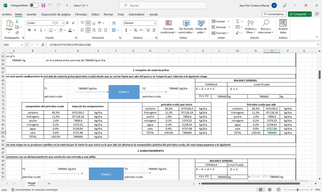Open the Archivo menu

click(7, 14)
